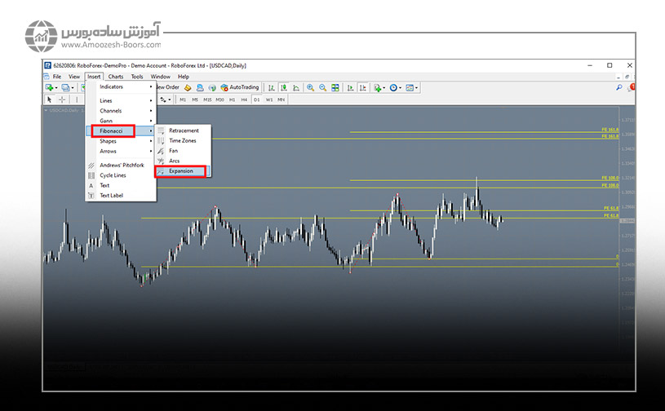Screen dimensions: 665x411
Task: Click the FE 161.8 Fibonacci level line label
Action: click(609, 130)
